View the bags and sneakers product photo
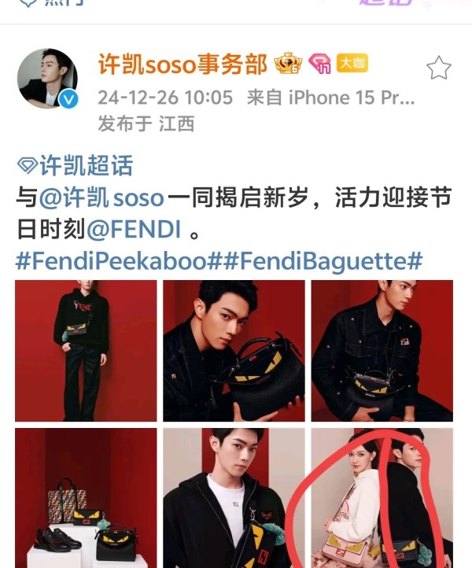 86,498
